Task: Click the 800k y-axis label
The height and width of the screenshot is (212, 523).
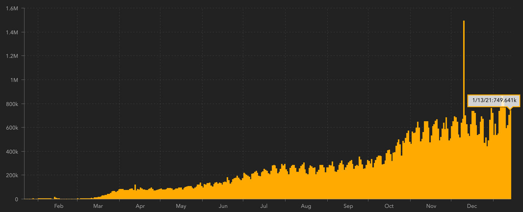Action: pos(12,104)
